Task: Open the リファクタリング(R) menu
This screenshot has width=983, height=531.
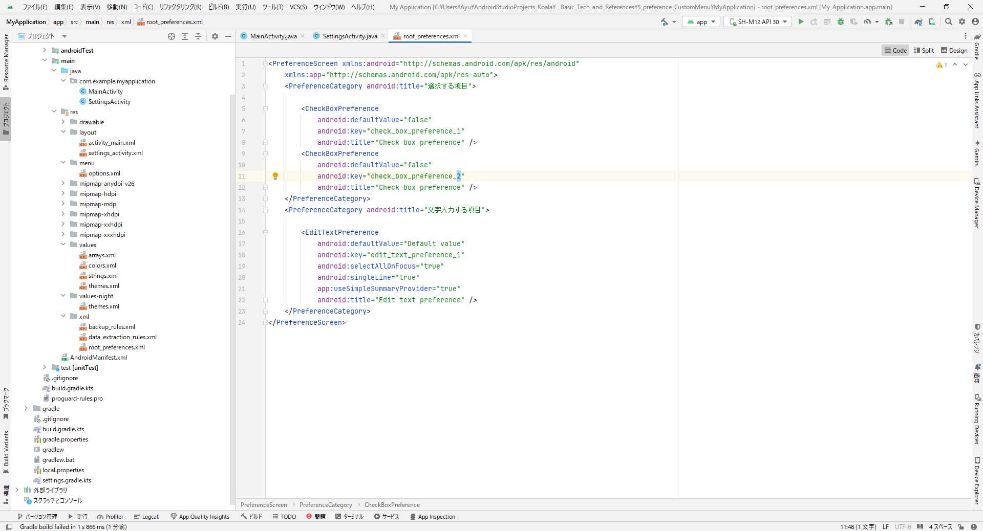Action: click(x=180, y=7)
